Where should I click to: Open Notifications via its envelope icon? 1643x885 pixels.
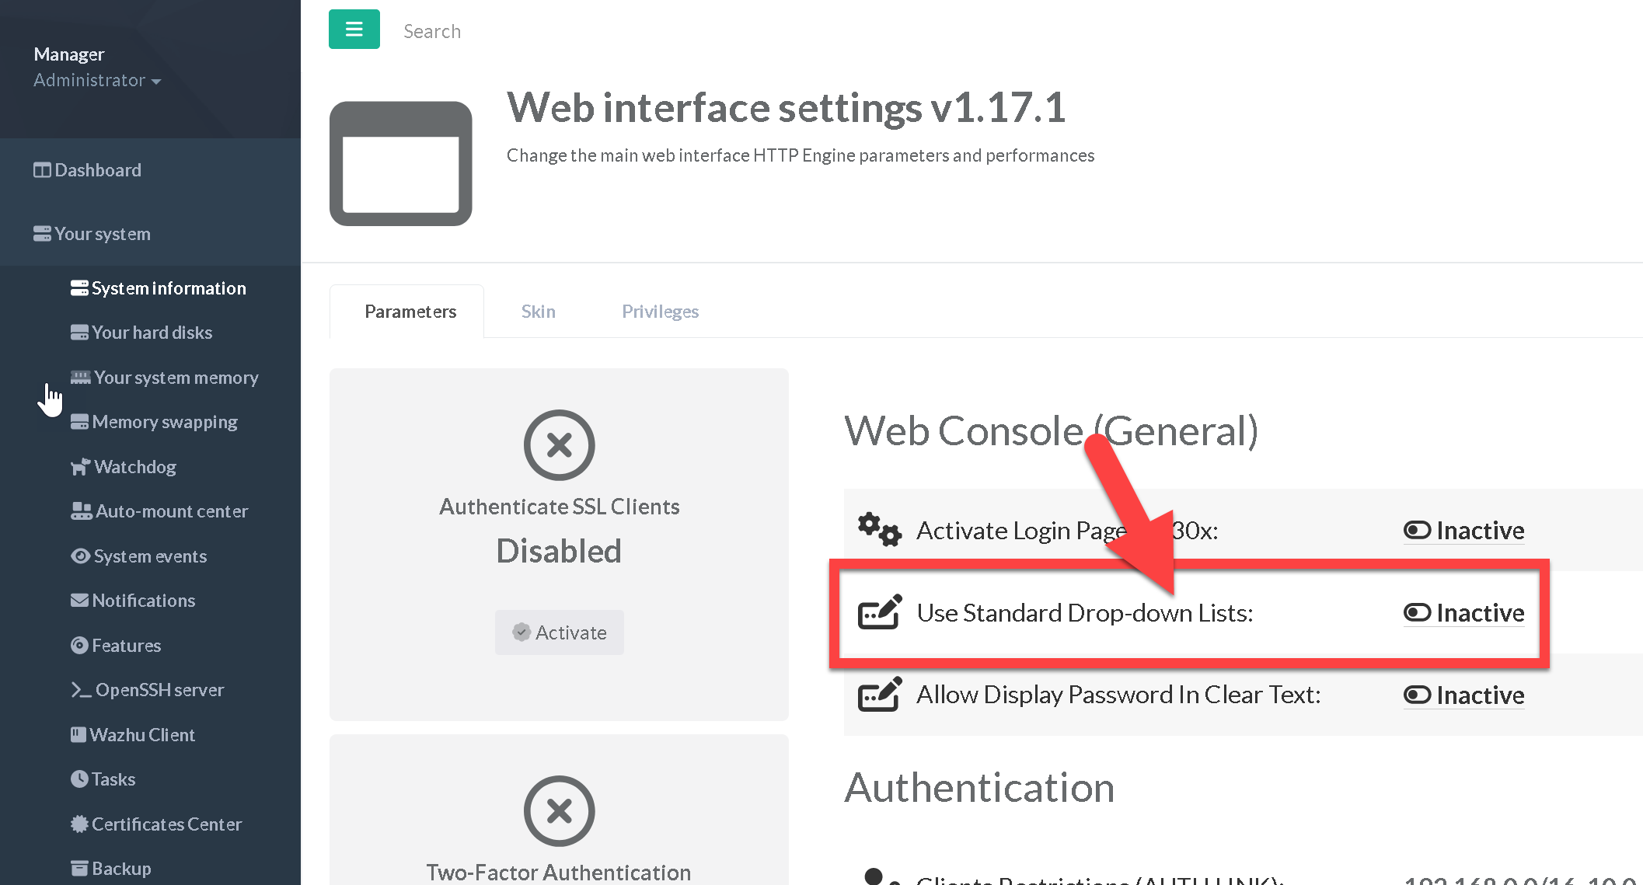click(79, 601)
